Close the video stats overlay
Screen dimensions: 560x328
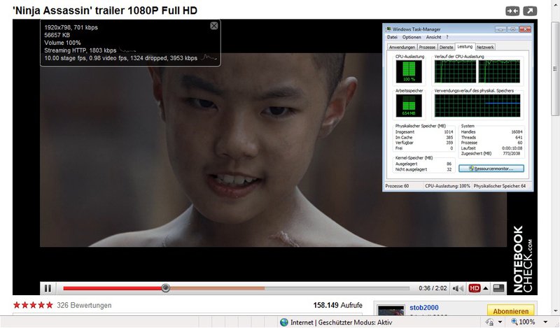(214, 26)
